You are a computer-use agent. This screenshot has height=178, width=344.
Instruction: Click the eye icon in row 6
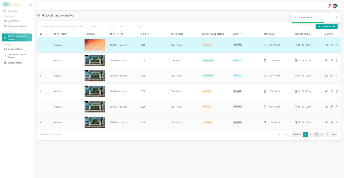pyautogui.click(x=327, y=122)
